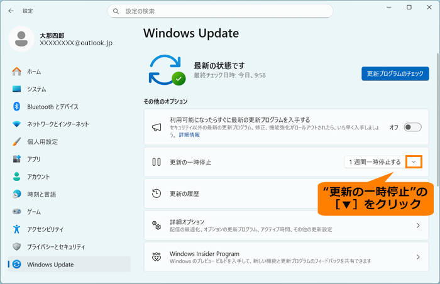The width and height of the screenshot is (440, 284).
Task: Select アクセシビリティ in the sidebar
Action: (x=69, y=229)
